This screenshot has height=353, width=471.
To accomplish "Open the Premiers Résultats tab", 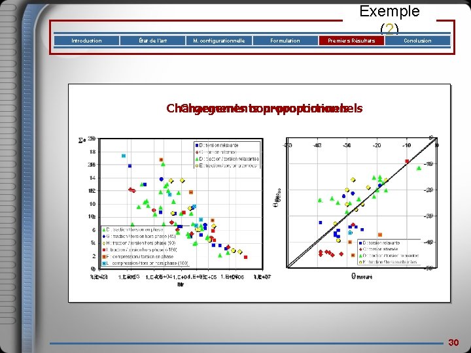I will (x=351, y=41).
